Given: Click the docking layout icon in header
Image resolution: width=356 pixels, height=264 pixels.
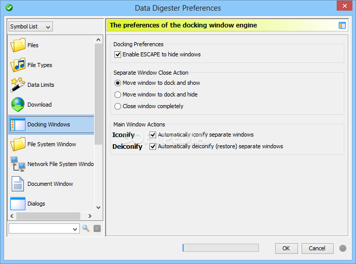Looking at the screenshot, I should 342,25.
